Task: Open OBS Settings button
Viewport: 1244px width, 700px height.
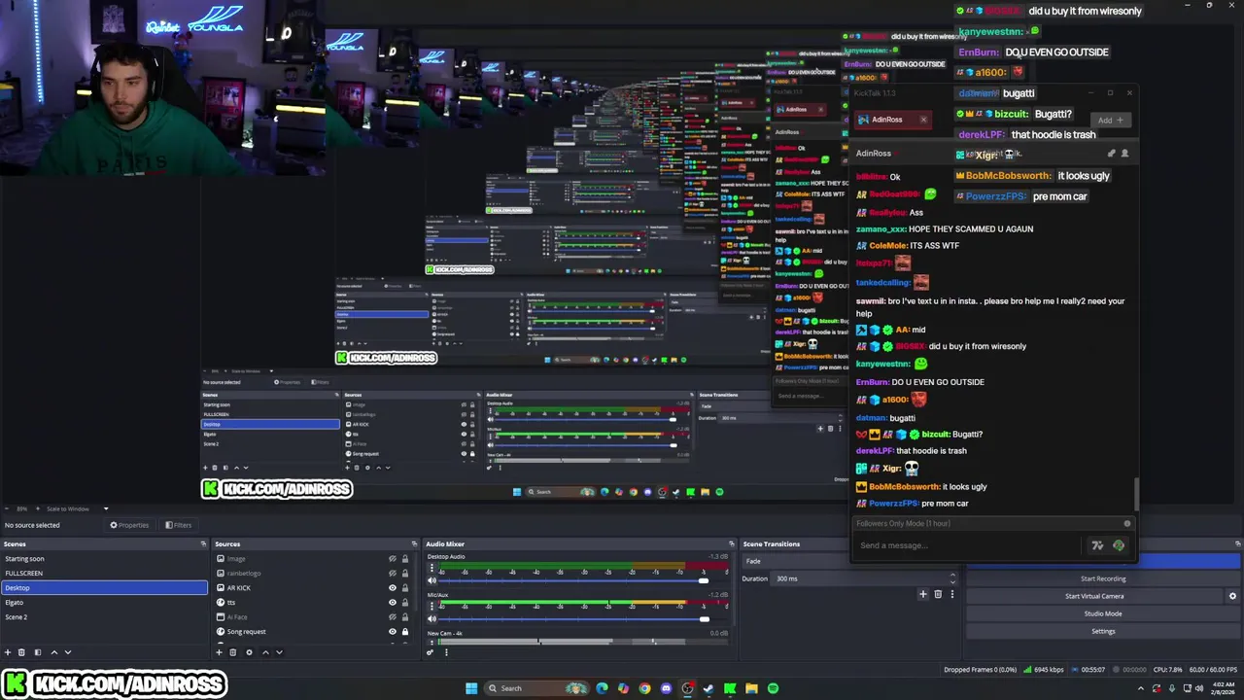Action: pos(1103,631)
